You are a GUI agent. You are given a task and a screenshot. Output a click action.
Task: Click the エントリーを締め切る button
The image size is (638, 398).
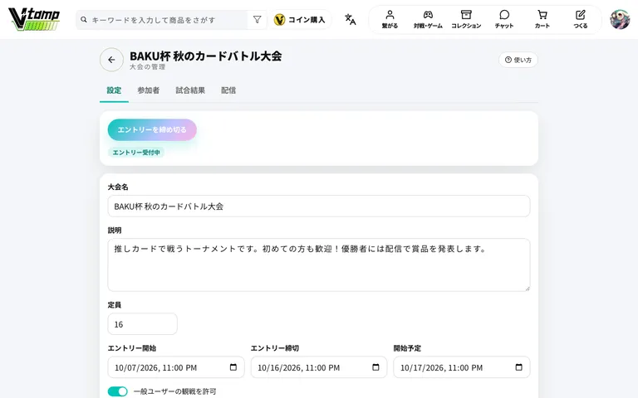coord(152,130)
